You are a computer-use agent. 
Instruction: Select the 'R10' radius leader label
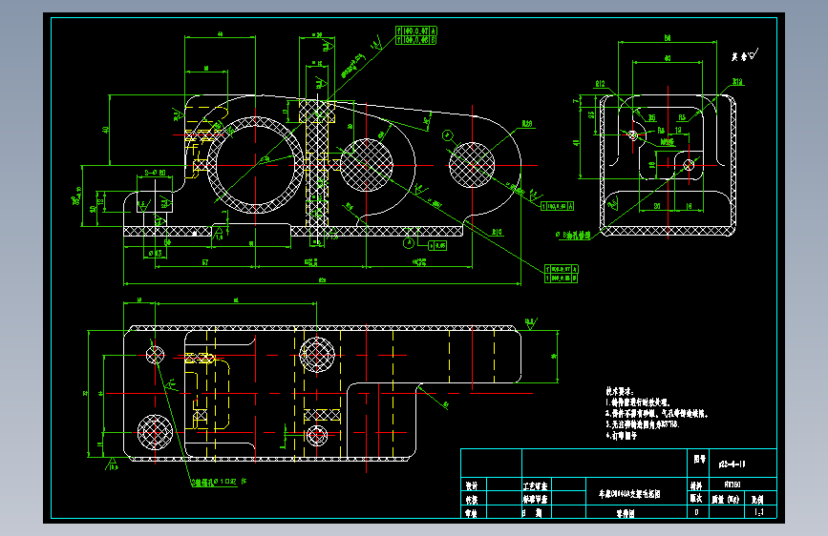[x=497, y=232]
